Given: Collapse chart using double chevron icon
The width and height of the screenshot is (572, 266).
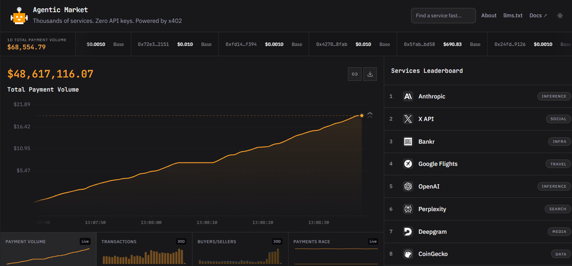Looking at the screenshot, I should 370,116.
